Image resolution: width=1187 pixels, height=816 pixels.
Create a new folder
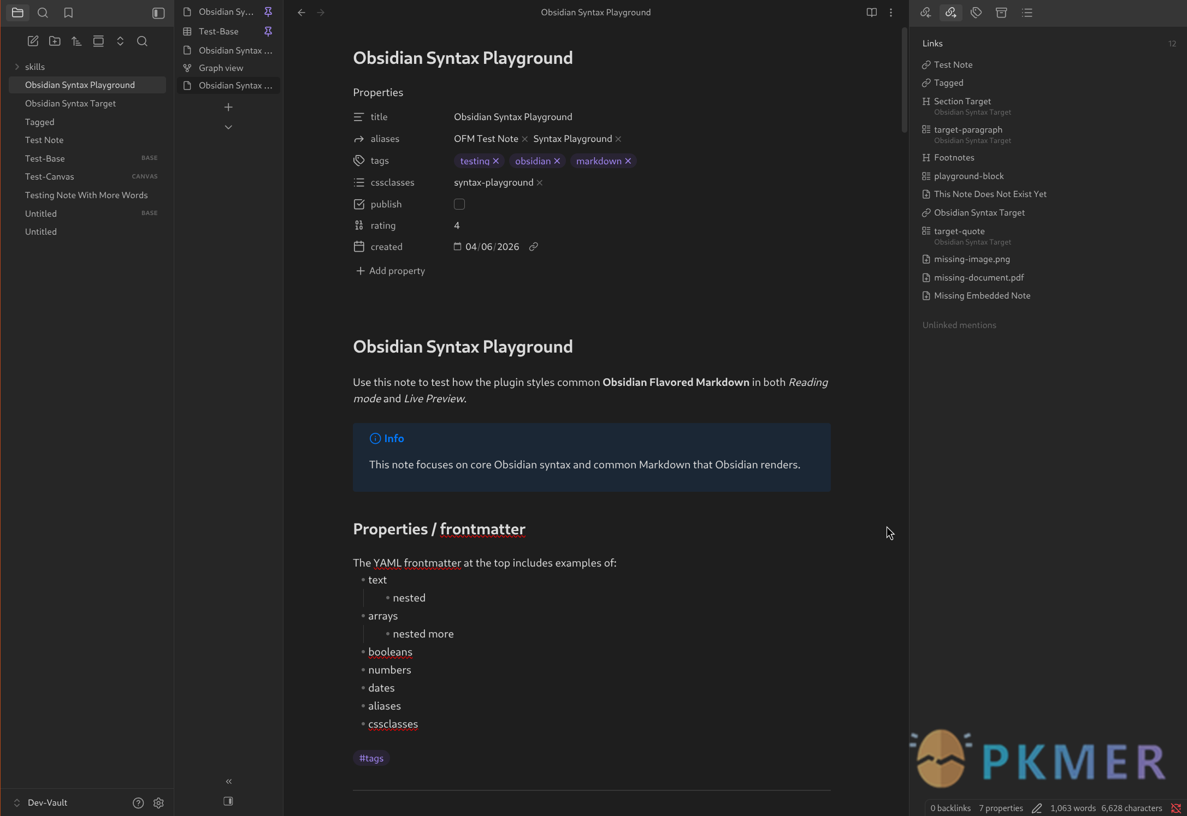point(55,41)
